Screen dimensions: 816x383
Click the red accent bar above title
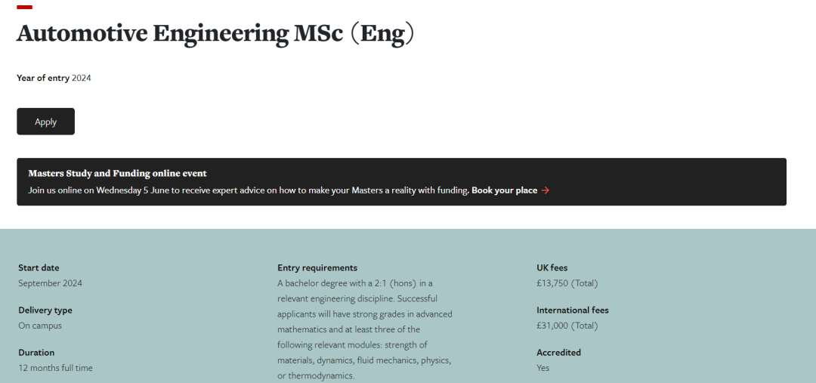[24, 8]
